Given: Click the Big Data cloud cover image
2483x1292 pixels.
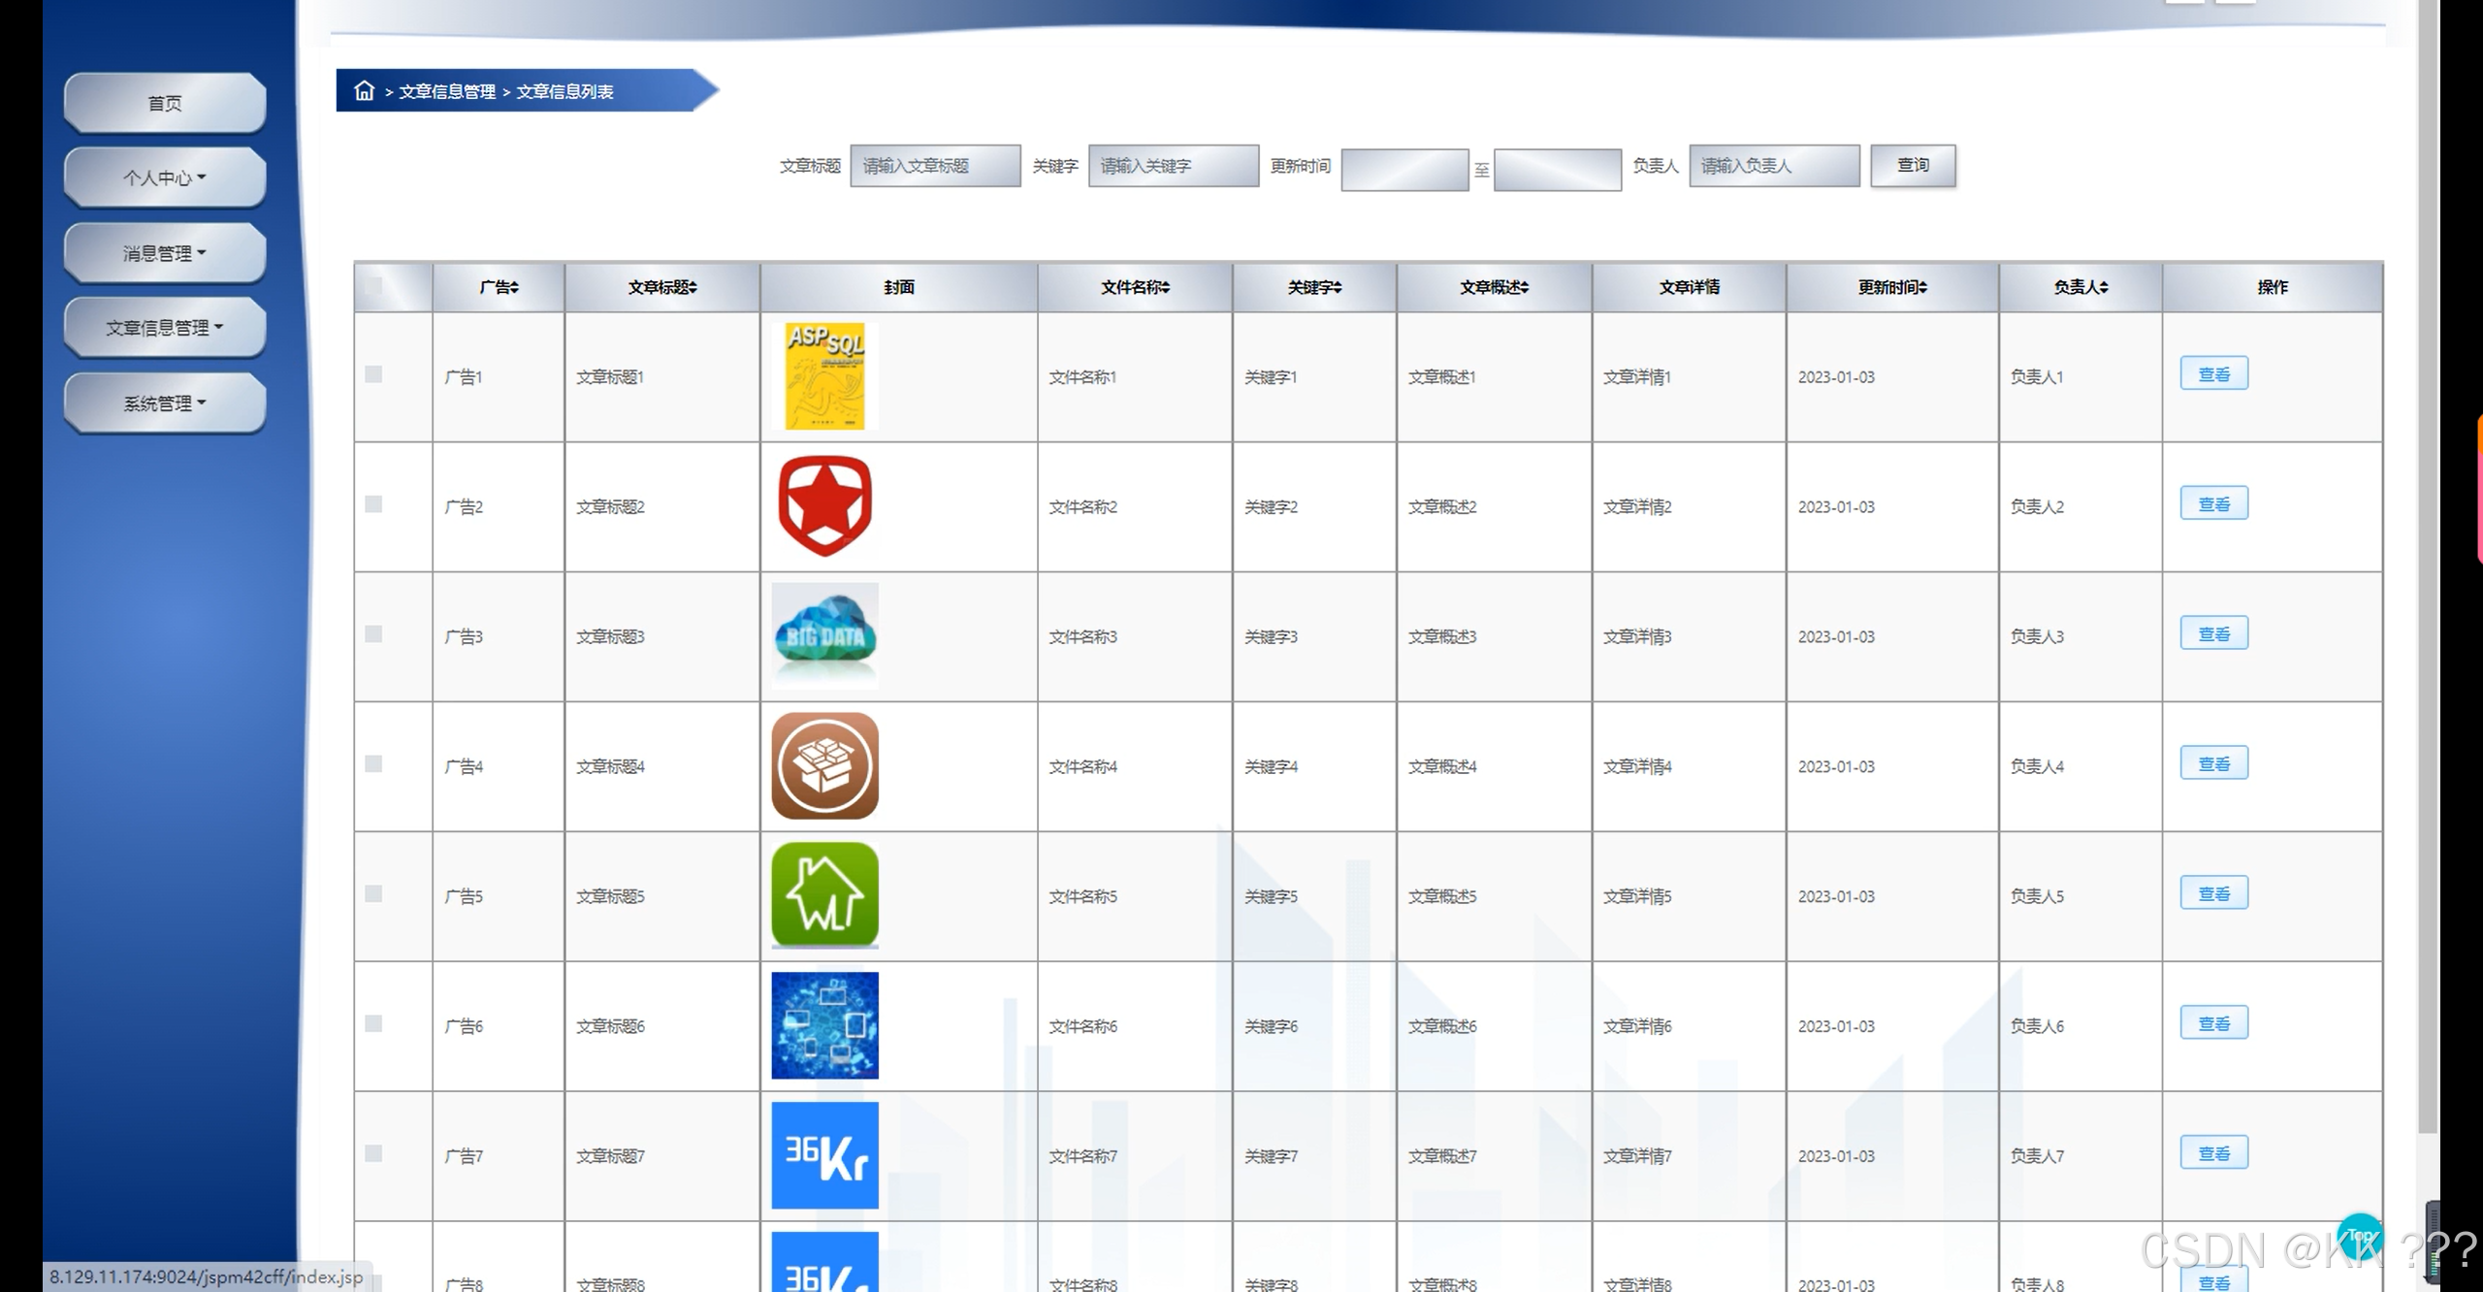Looking at the screenshot, I should [824, 636].
